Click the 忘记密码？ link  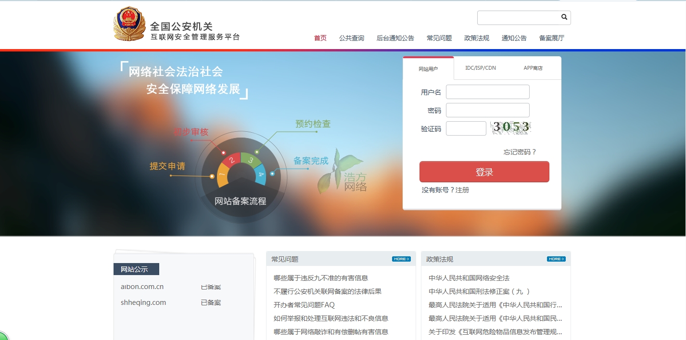pos(520,152)
